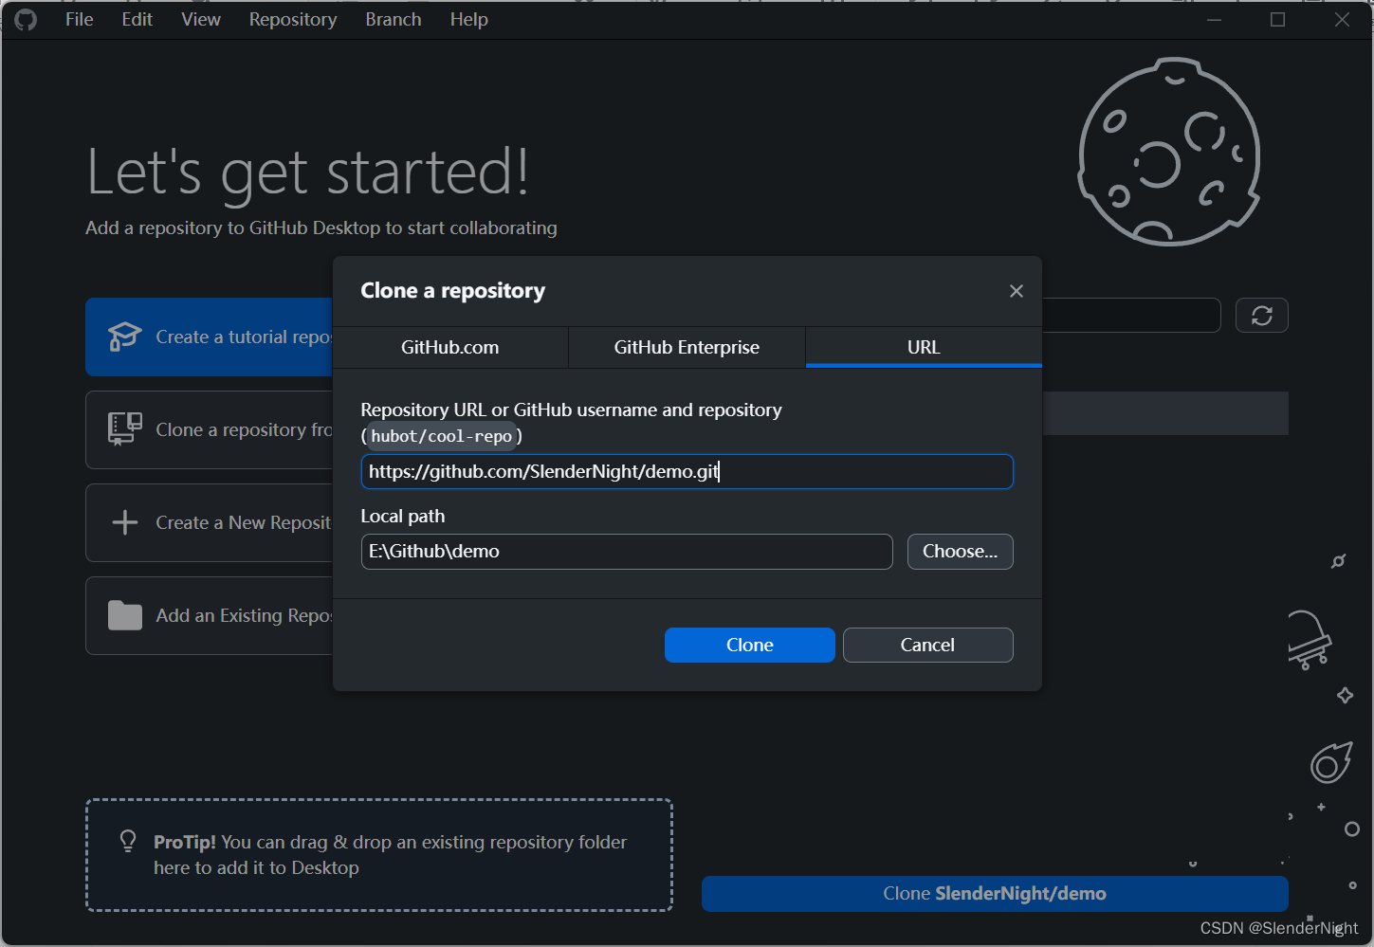Click the blue Clone button
The image size is (1374, 947).
coord(750,646)
